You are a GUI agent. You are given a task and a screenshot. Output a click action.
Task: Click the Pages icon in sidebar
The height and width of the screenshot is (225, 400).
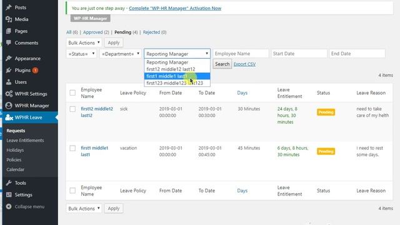[x=9, y=31]
